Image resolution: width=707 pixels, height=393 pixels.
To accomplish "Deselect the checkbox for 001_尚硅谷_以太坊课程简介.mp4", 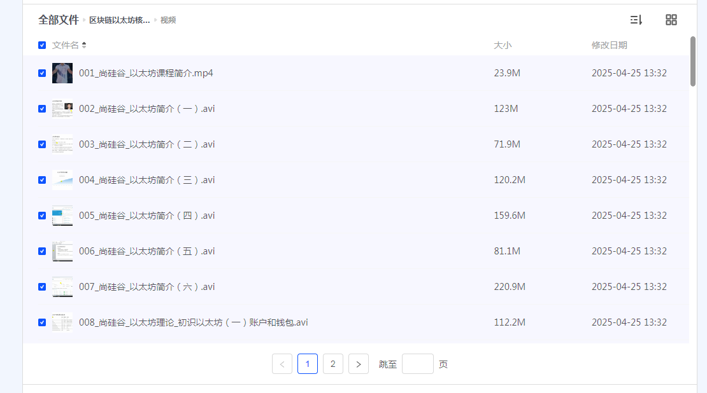I will 42,72.
